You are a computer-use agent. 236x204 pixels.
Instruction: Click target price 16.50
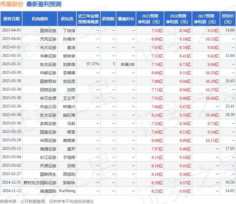pos(230,182)
